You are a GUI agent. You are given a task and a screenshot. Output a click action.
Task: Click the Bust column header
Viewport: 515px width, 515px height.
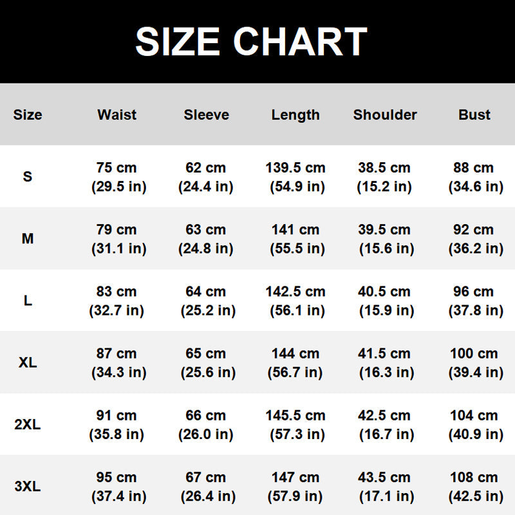tap(474, 115)
